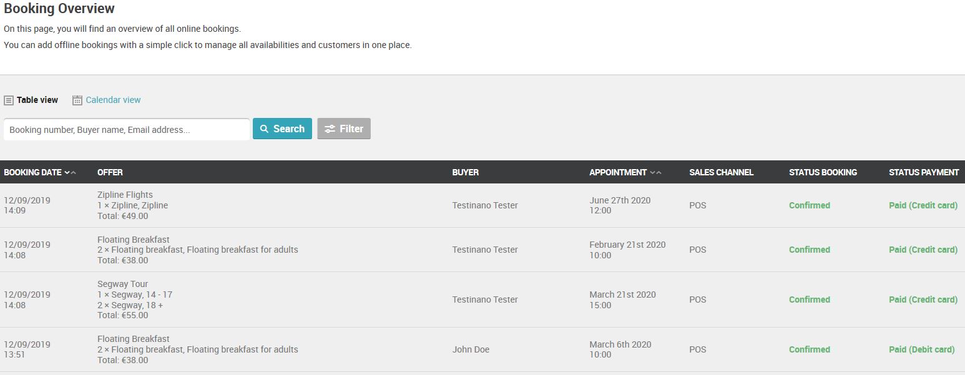The image size is (965, 375).
Task: Click the Paid (Debit card) payment status
Action: pyautogui.click(x=922, y=349)
